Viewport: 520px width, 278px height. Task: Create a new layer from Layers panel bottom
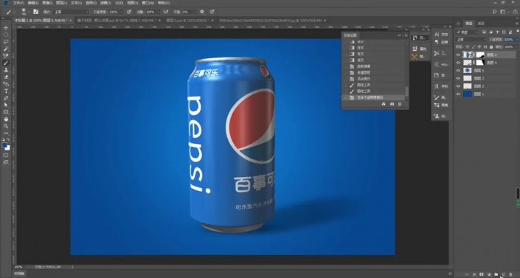point(503,274)
